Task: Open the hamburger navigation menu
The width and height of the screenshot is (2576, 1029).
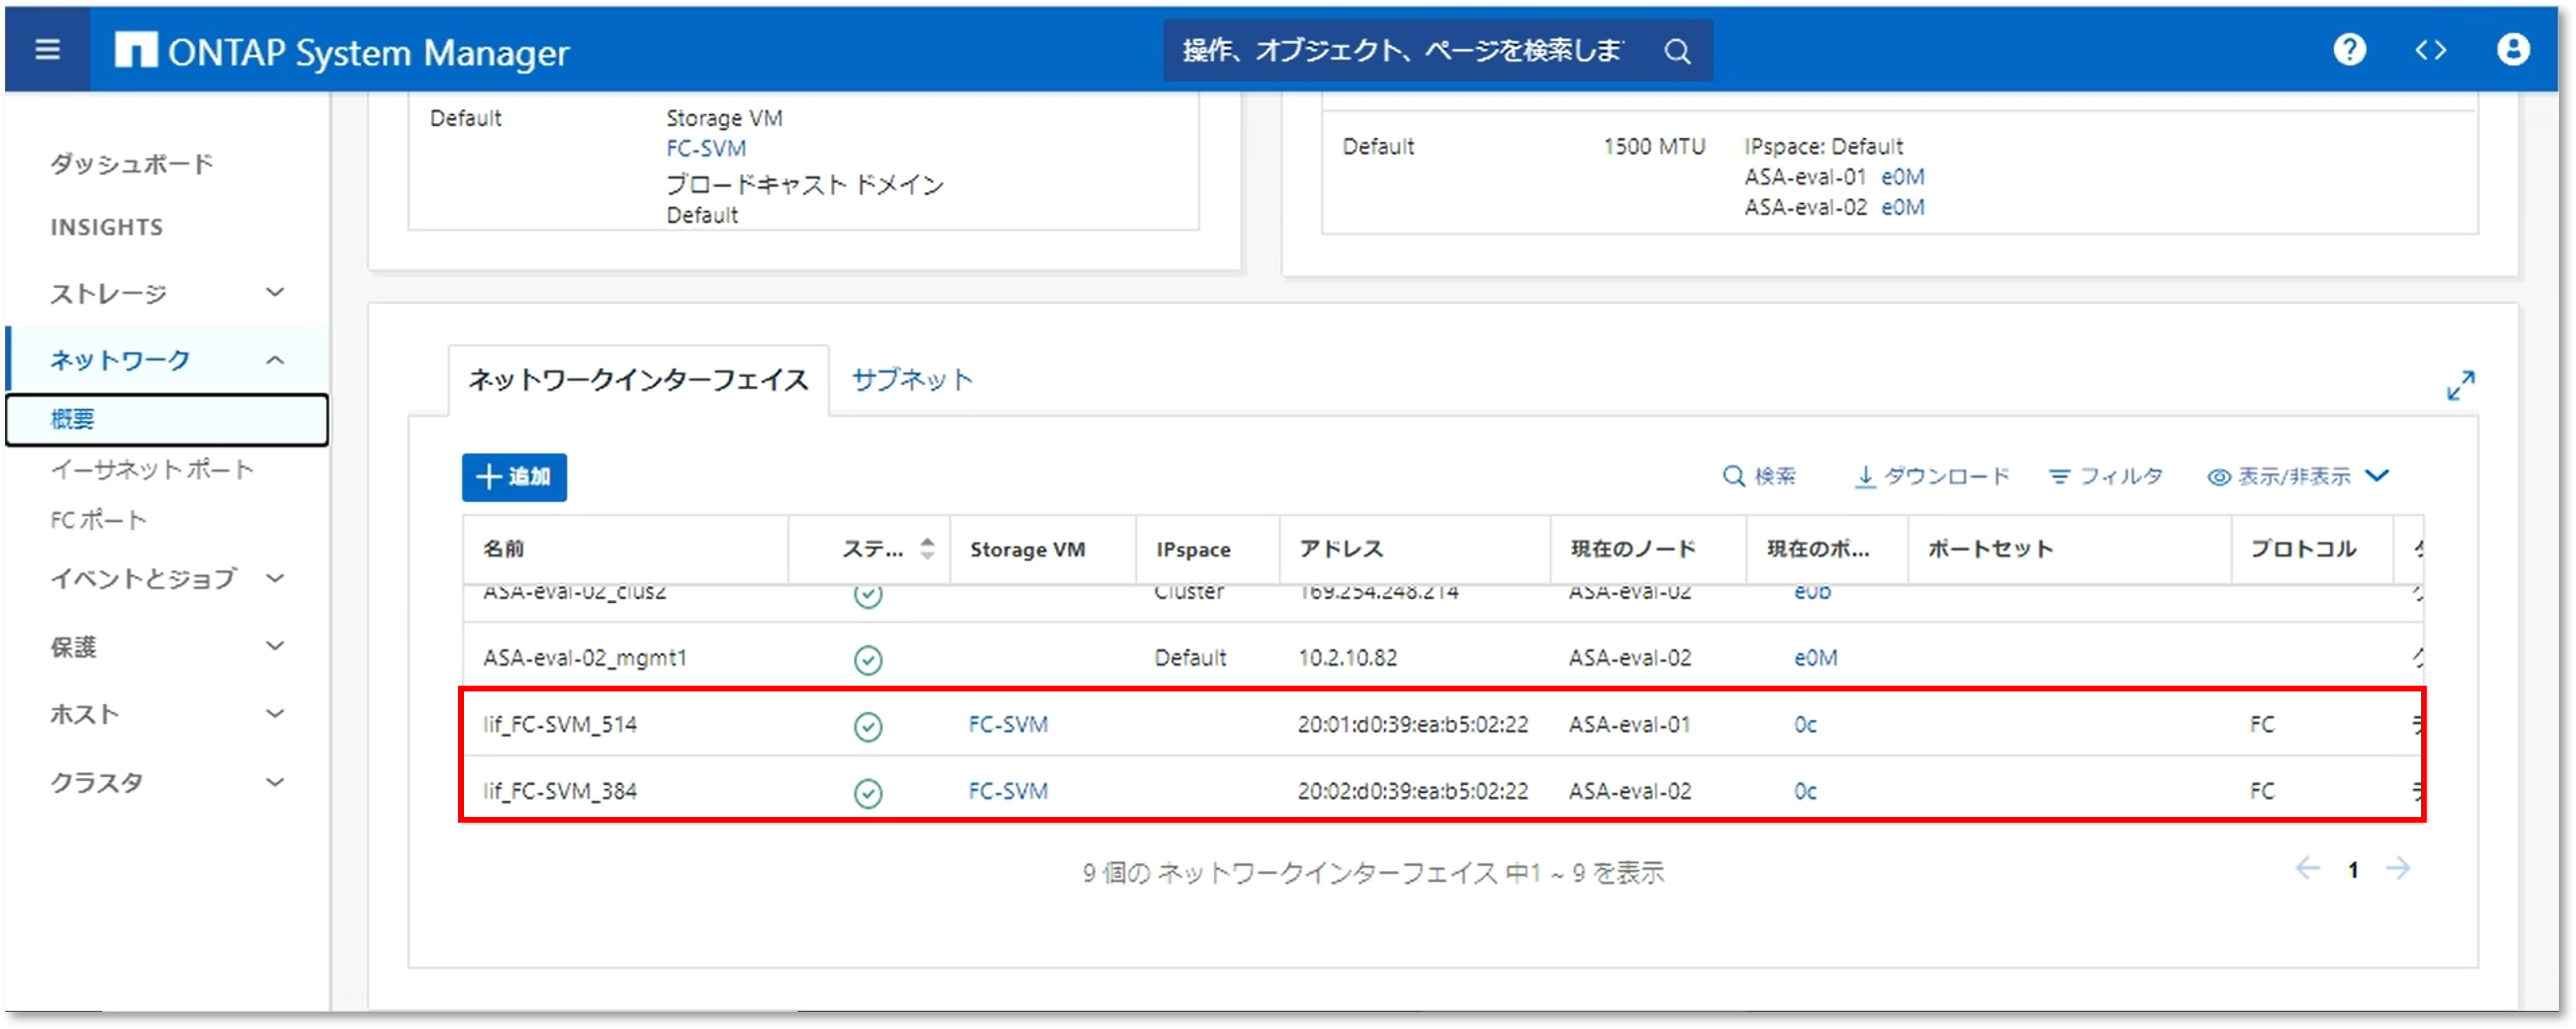Action: tap(47, 50)
